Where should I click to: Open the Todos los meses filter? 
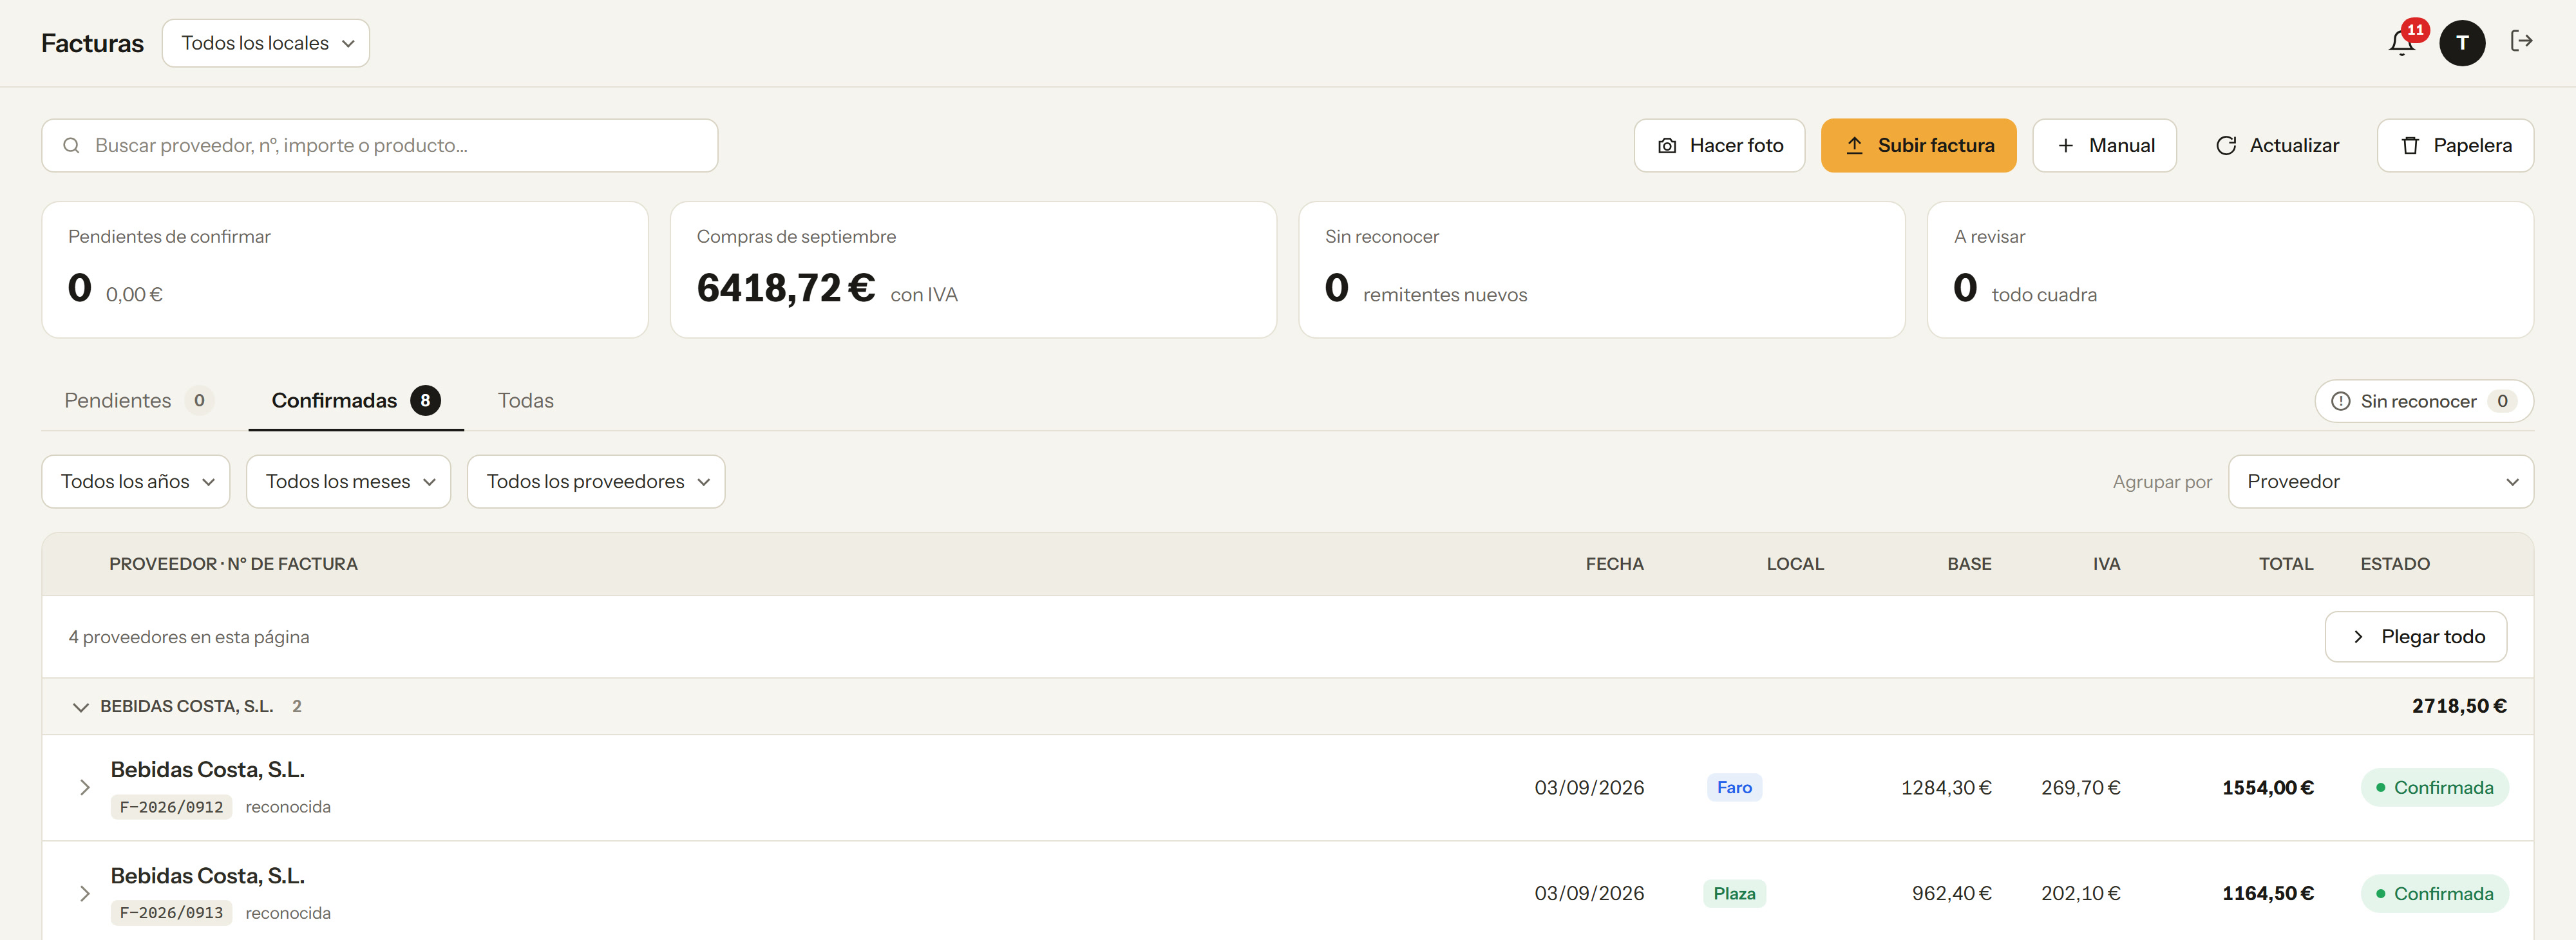(x=349, y=482)
